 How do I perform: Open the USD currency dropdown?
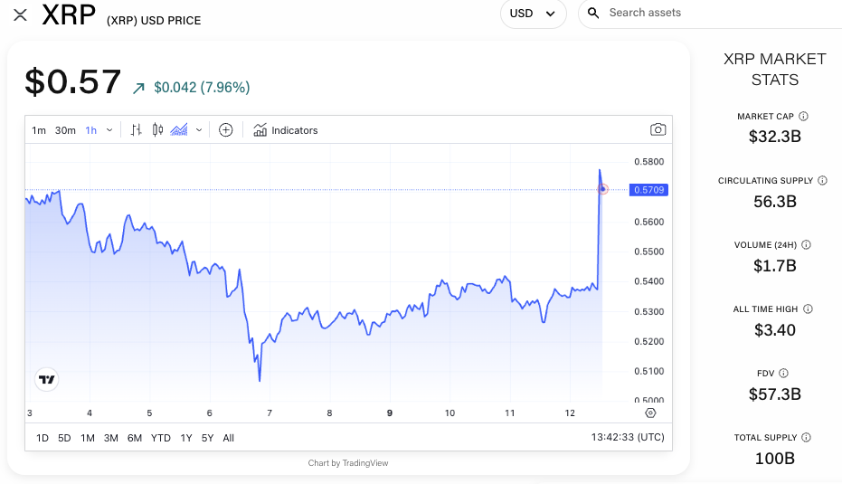tap(533, 14)
